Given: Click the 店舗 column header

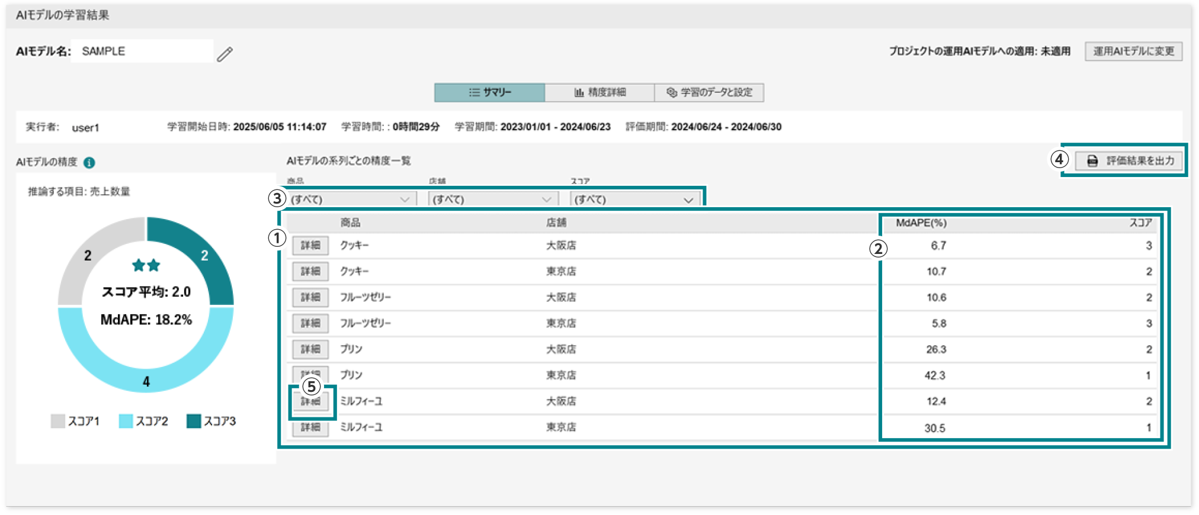Looking at the screenshot, I should (x=556, y=223).
